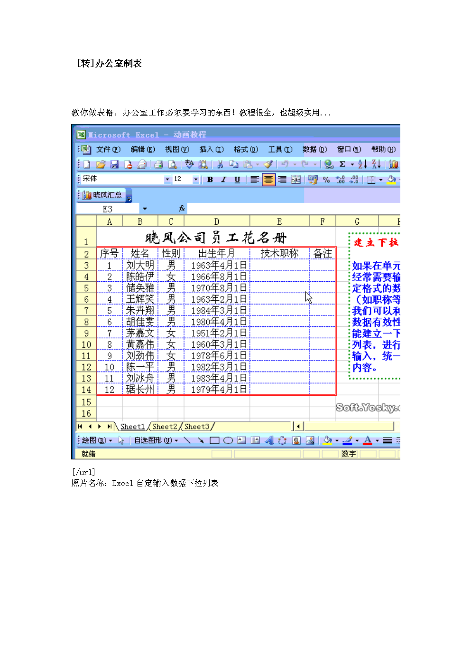Expand the font size dropdown
This screenshot has height=667, width=471.
click(196, 180)
